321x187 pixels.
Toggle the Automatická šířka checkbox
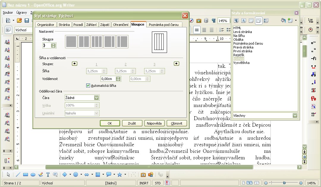pyautogui.click(x=88, y=86)
